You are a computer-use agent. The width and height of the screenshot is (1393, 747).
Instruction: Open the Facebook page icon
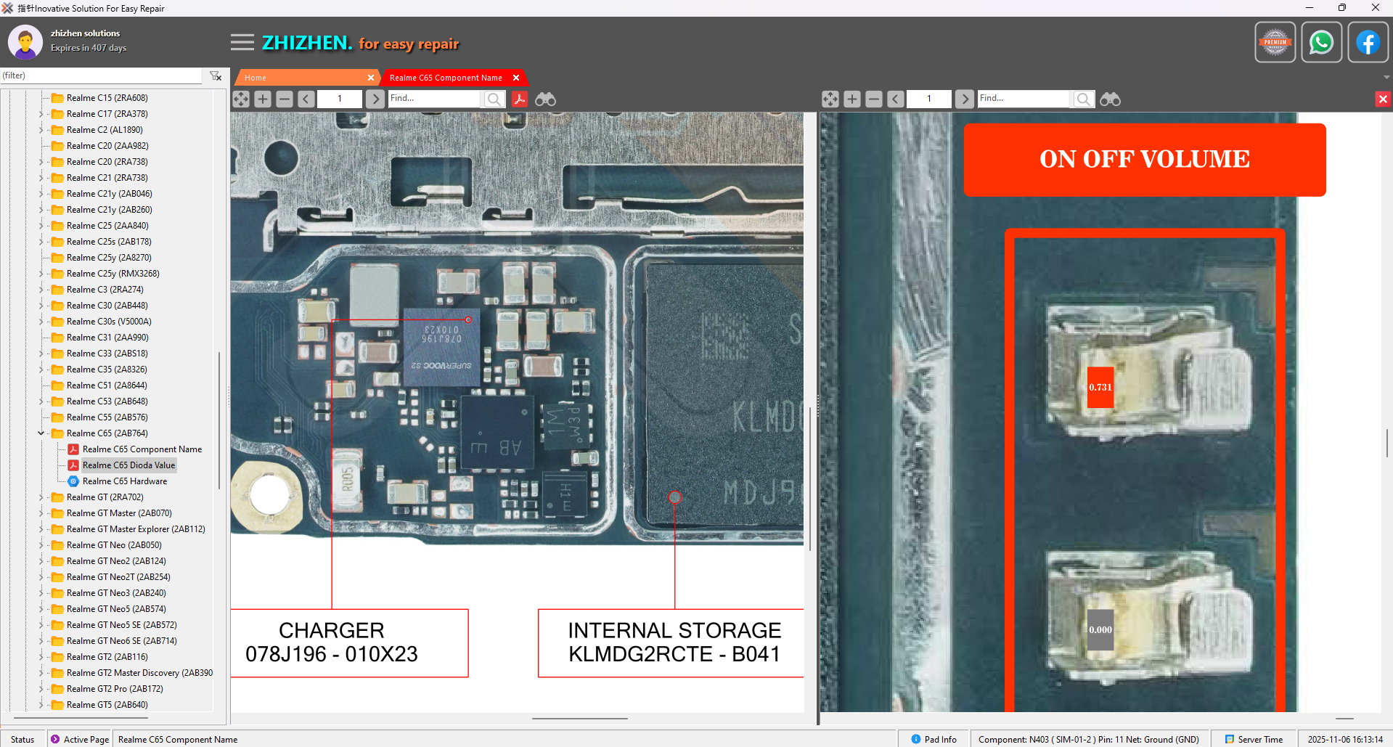pyautogui.click(x=1368, y=43)
